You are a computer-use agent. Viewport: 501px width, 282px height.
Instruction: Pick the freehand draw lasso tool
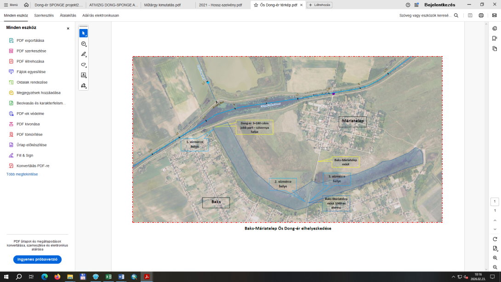pos(83,64)
